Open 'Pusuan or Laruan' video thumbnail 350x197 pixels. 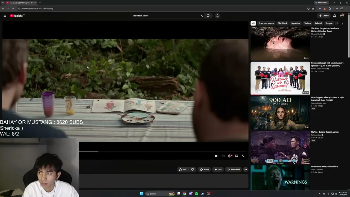pos(280,78)
